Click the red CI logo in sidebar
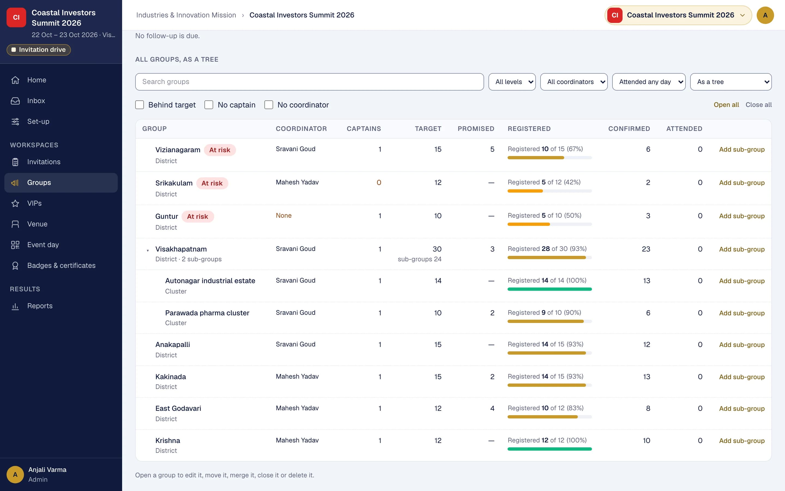 (x=16, y=17)
